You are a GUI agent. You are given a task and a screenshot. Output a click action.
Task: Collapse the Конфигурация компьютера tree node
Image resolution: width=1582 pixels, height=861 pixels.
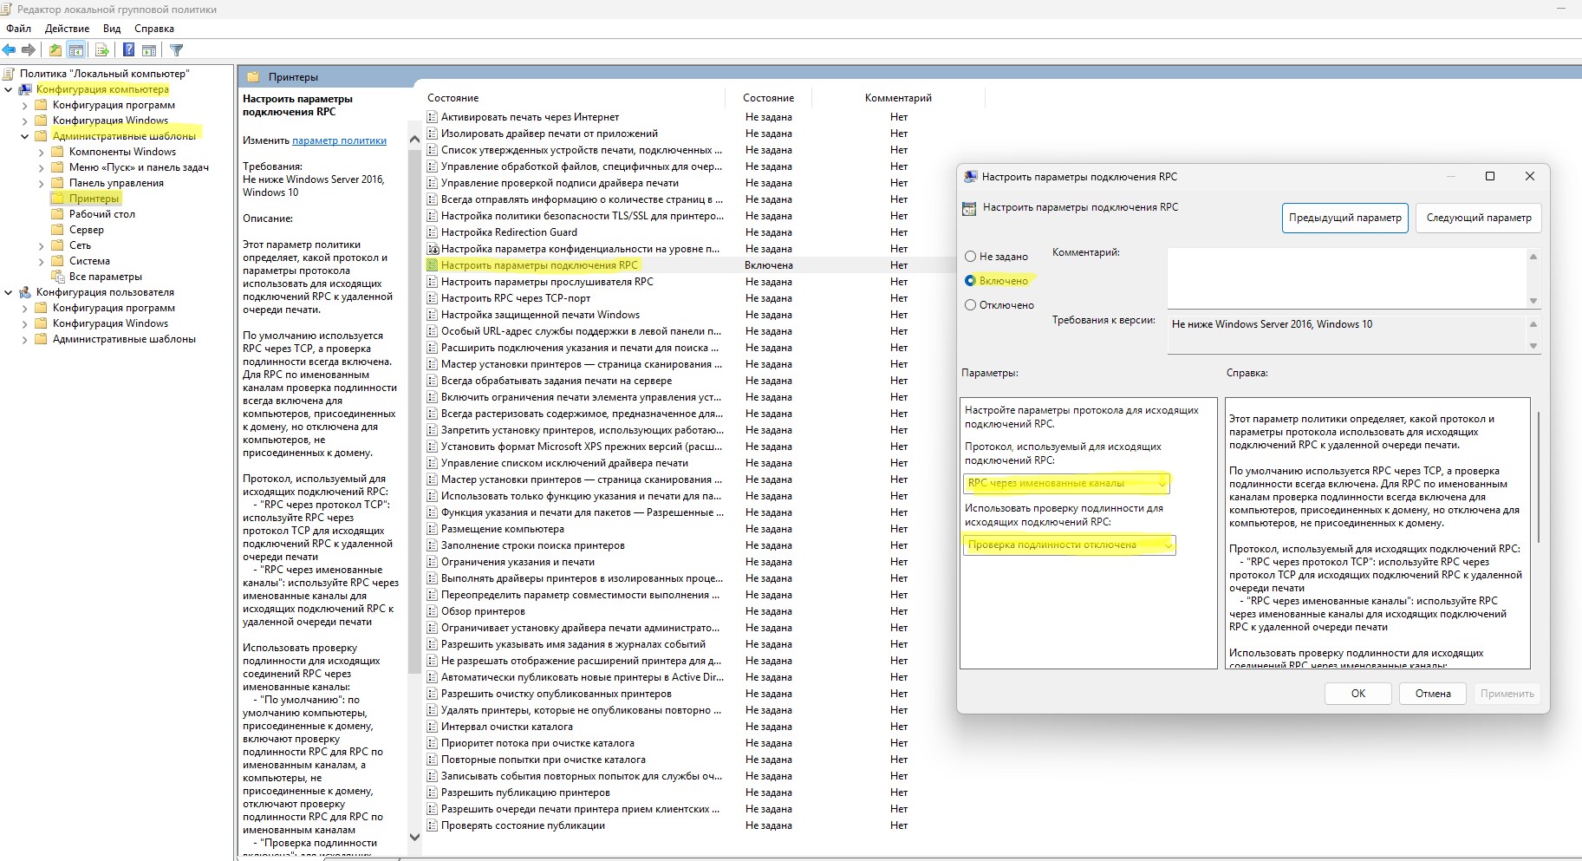click(9, 89)
